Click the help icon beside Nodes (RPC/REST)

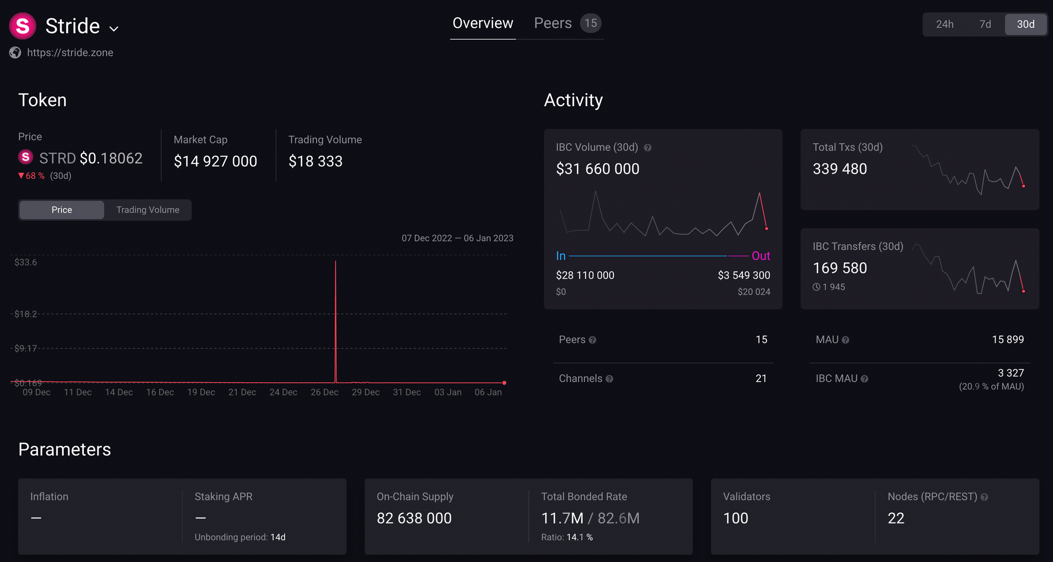coord(984,497)
